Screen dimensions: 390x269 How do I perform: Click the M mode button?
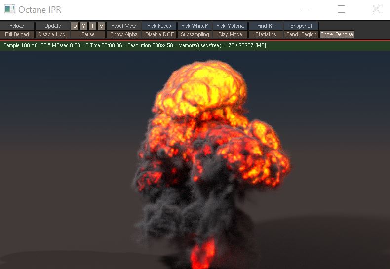[x=83, y=26]
